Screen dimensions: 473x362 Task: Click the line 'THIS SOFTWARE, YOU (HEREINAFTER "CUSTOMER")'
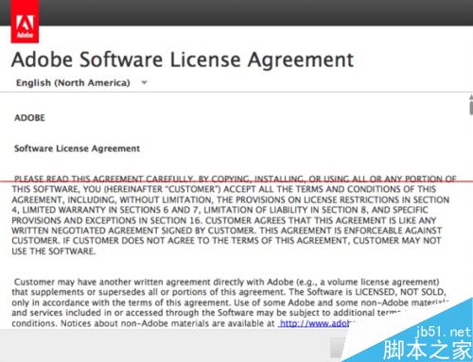(x=224, y=189)
